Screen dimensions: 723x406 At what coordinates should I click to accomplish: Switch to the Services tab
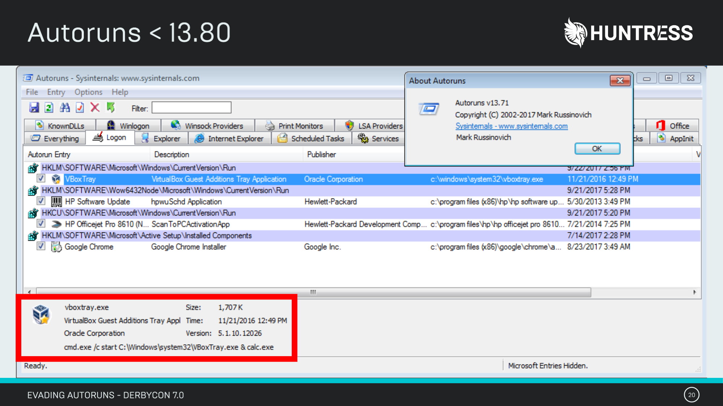tap(378, 139)
